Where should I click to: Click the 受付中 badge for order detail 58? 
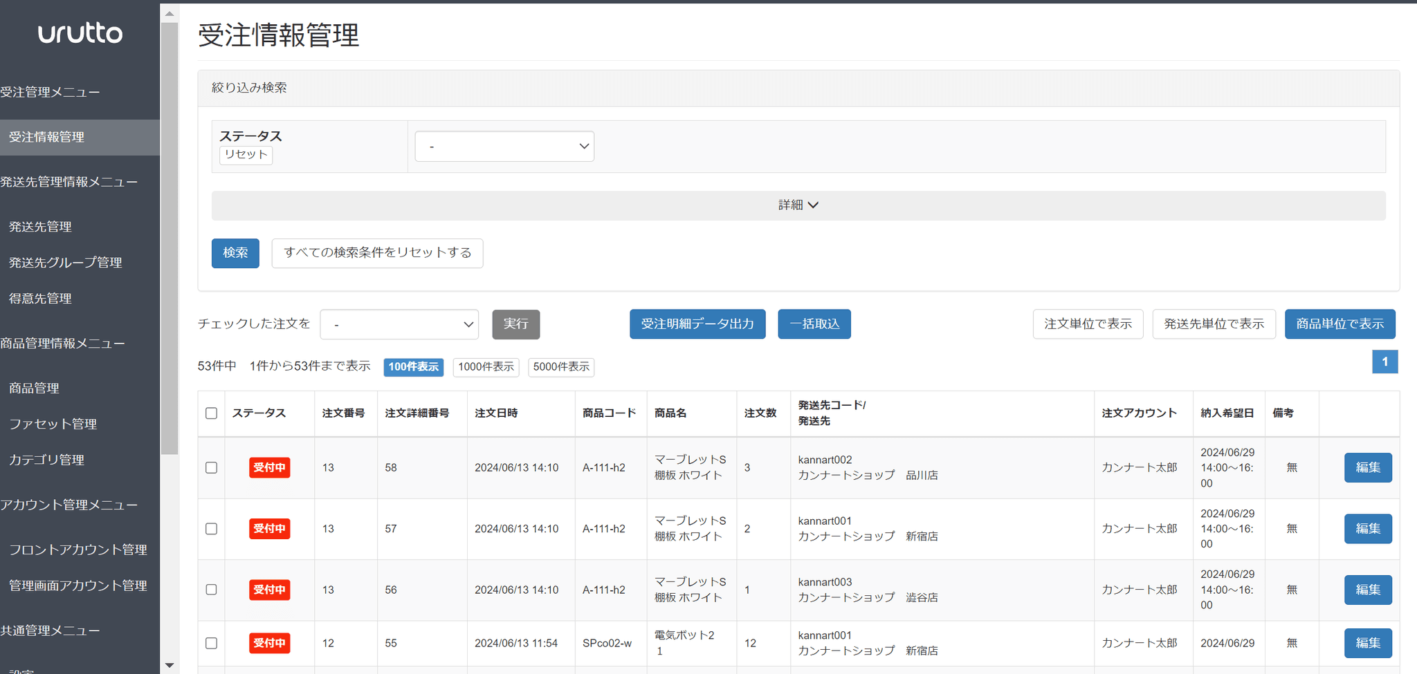[x=269, y=468]
